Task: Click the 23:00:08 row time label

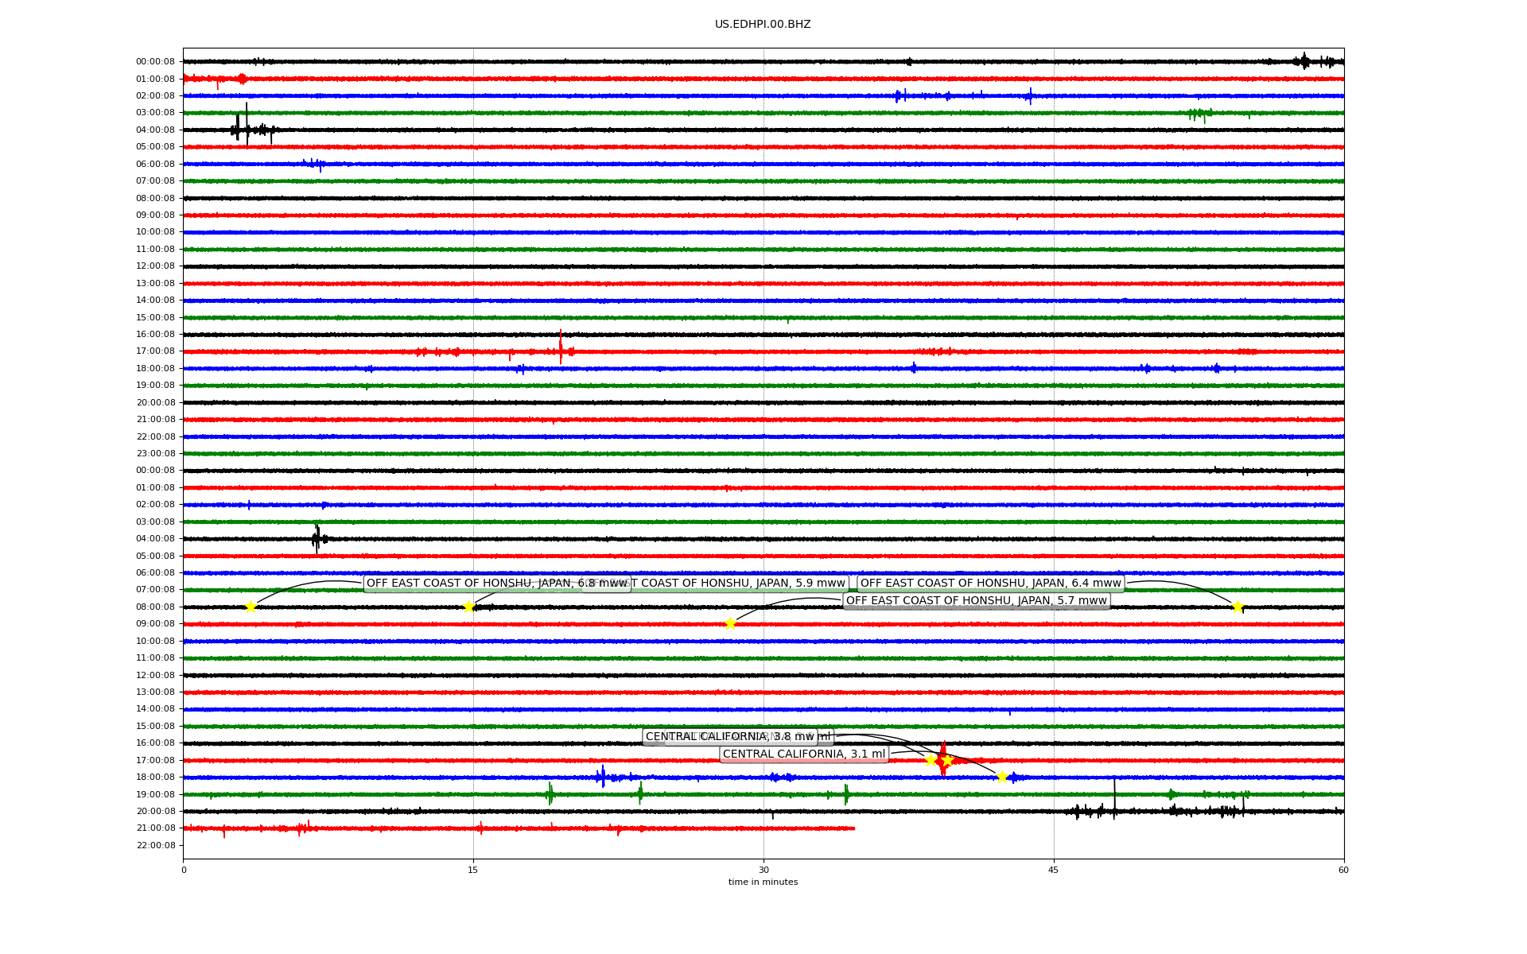Action: pos(156,454)
